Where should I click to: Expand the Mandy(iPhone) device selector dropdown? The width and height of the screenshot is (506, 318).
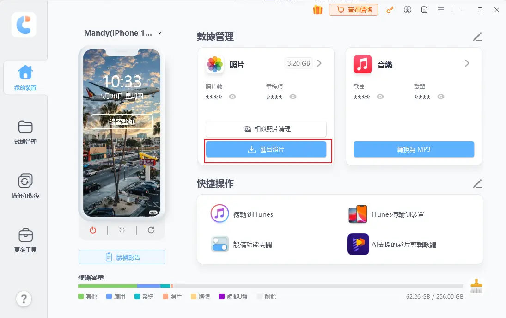pos(159,33)
